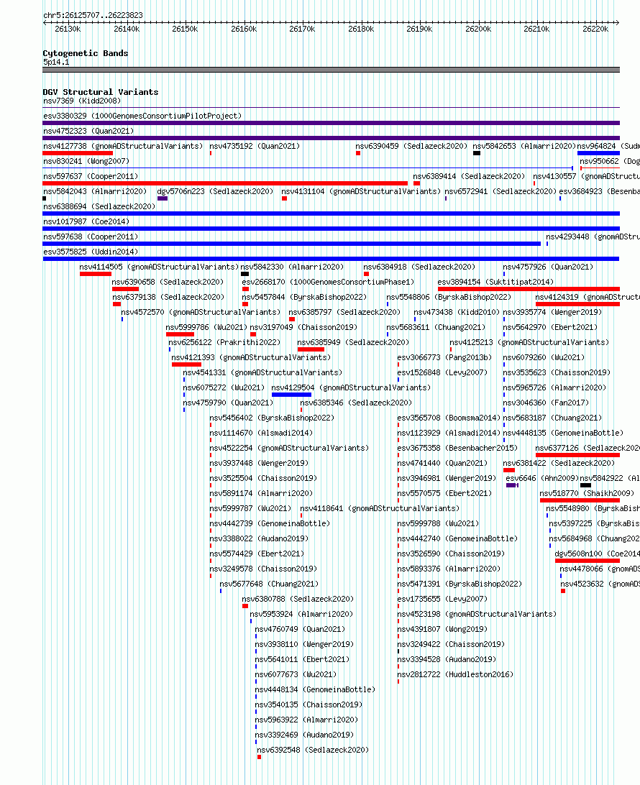
Task: Click nsv597638 (Cooper2011) label
Action: (91, 237)
